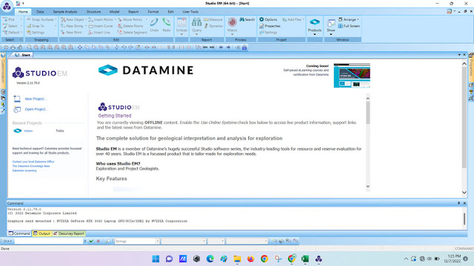Switch to Full Screen mode

[x=349, y=26]
